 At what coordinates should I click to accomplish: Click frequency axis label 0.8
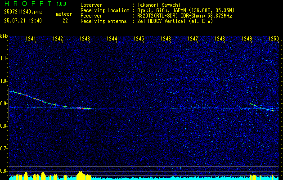4,126
